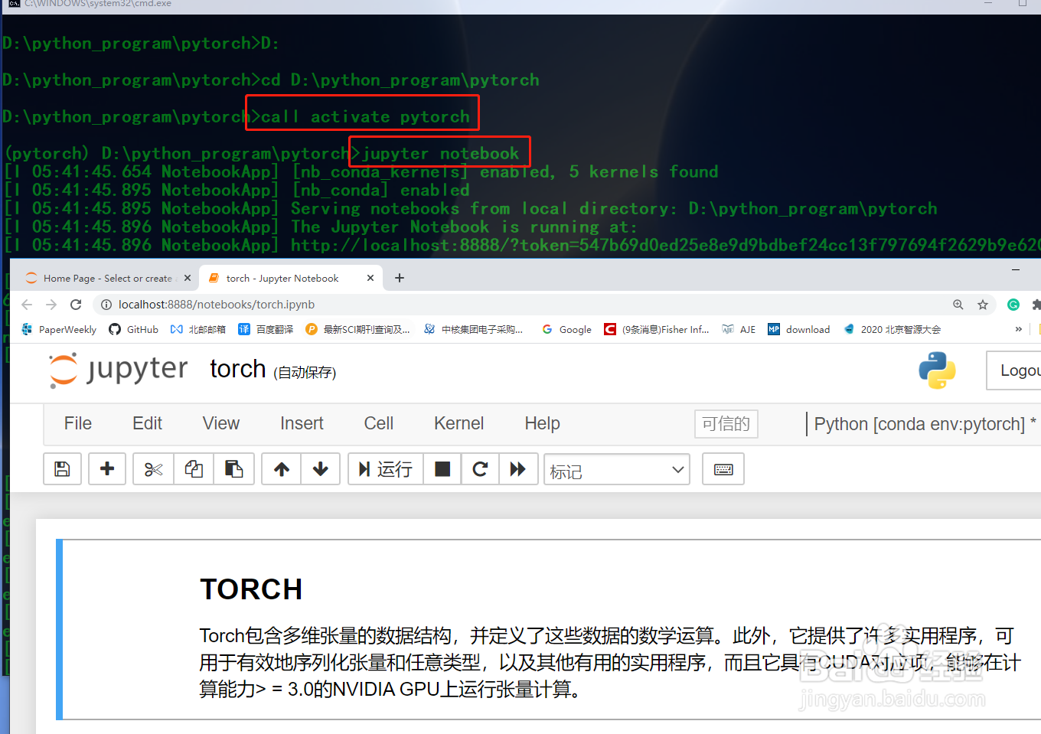Click the 'call activate pytorch' command in cmd
Image resolution: width=1041 pixels, height=734 pixels.
[x=365, y=116]
